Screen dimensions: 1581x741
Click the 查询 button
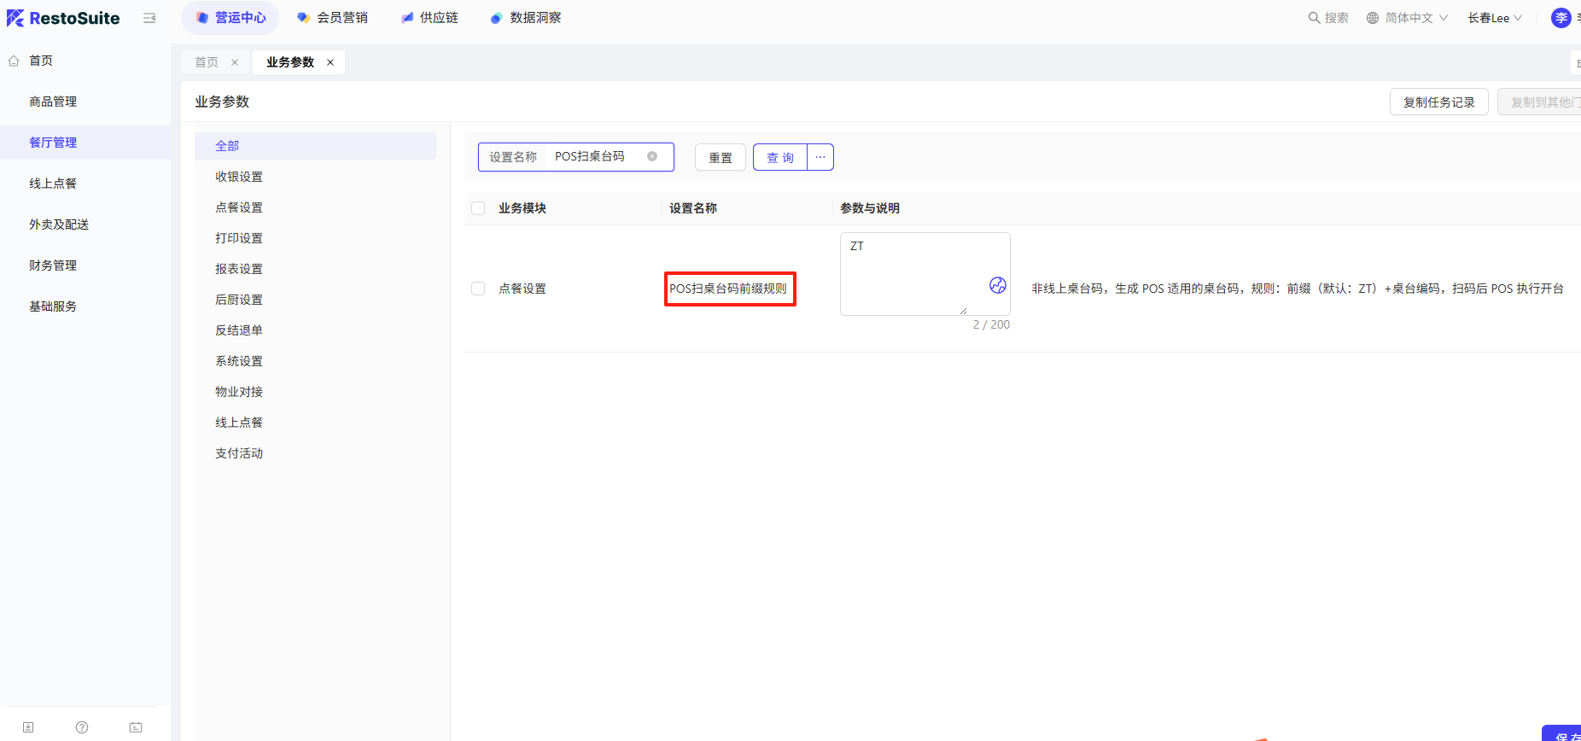[x=780, y=157]
